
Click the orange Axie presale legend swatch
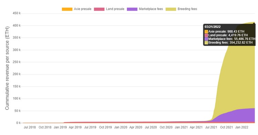tap(67, 9)
